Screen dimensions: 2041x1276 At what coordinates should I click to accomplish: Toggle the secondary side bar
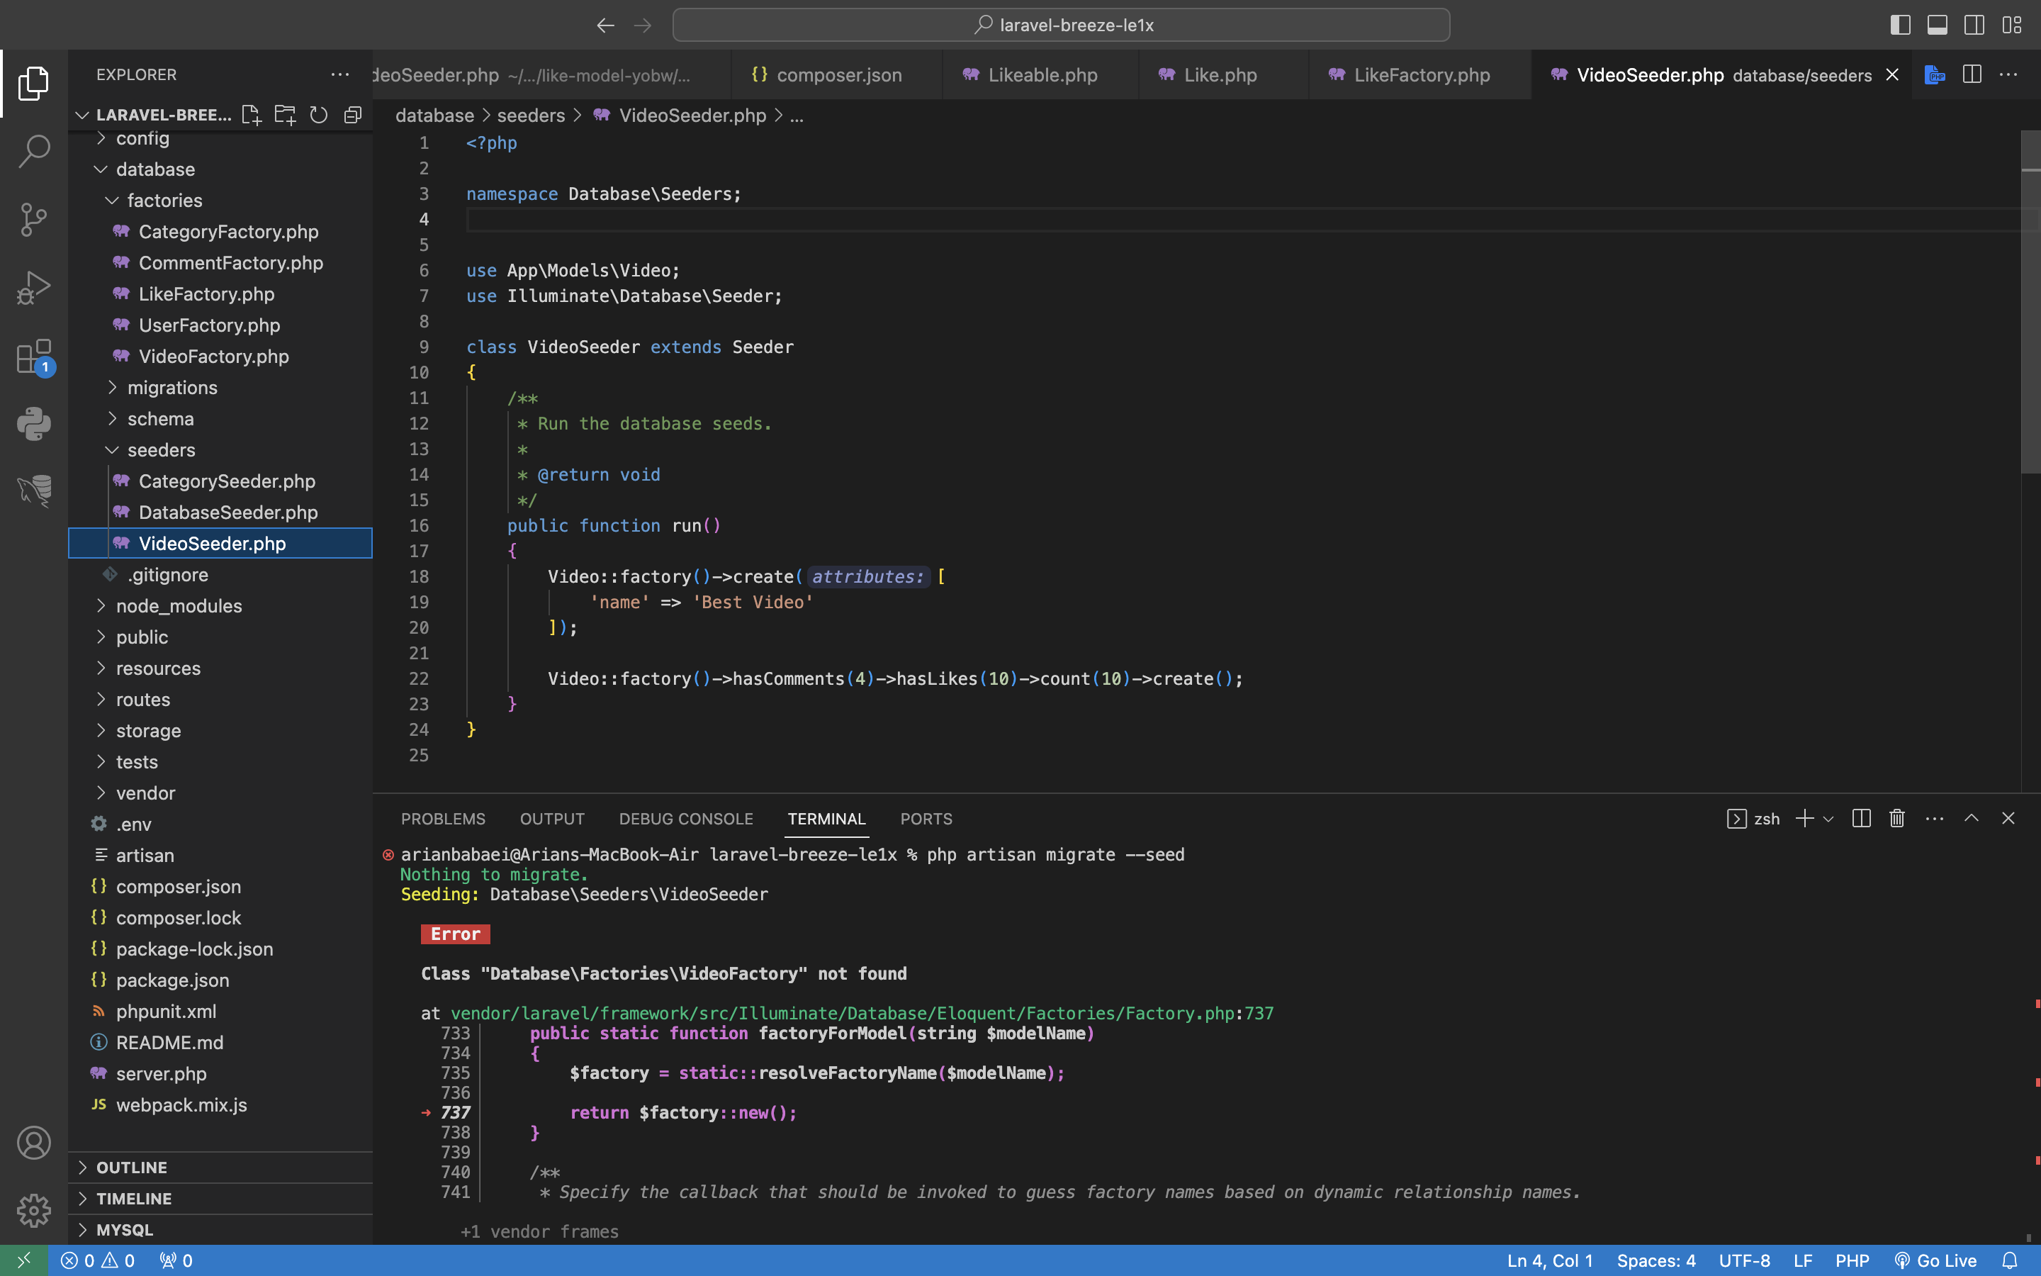coord(1974,26)
